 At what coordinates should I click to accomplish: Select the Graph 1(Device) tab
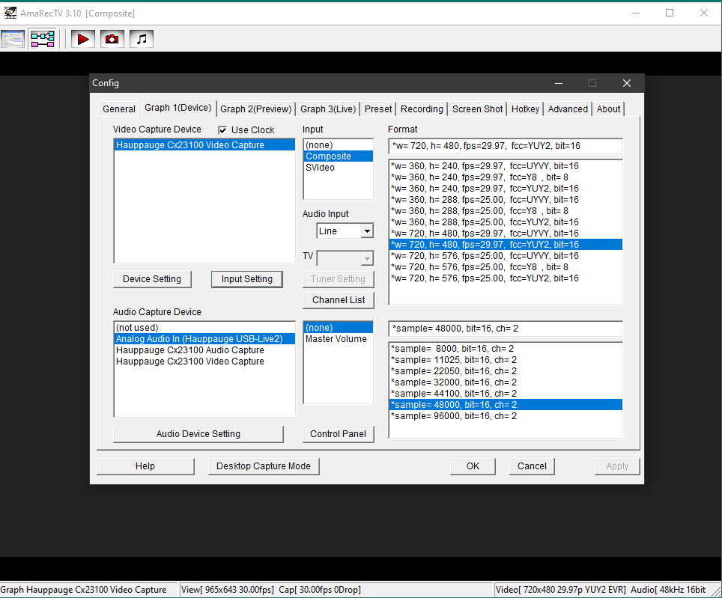tap(178, 108)
